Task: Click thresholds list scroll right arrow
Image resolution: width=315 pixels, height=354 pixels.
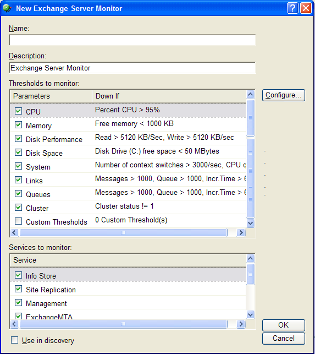Action: tap(241, 232)
